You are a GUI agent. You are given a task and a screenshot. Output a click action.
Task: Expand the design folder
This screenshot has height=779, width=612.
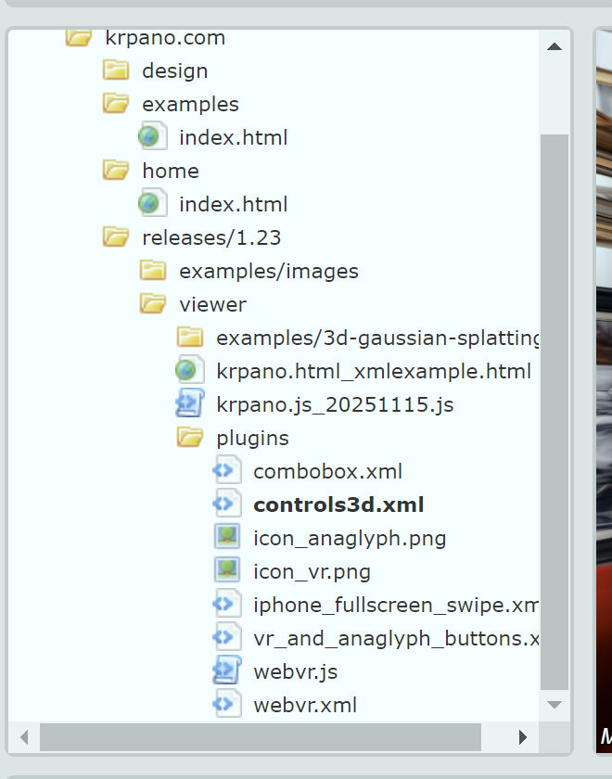(x=116, y=70)
